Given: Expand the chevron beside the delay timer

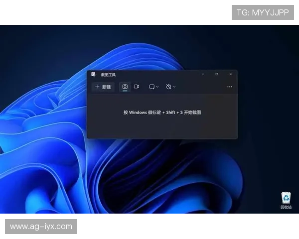Looking at the screenshot, I should coord(174,87).
